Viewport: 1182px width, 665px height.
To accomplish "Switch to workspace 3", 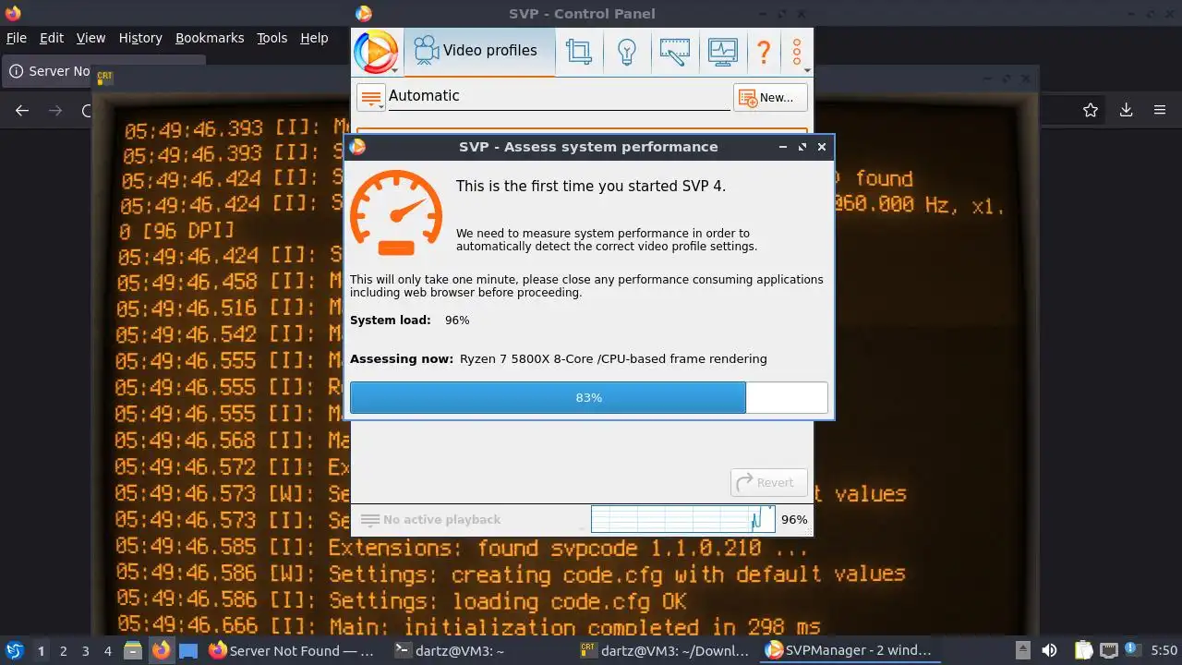I will click(x=85, y=650).
